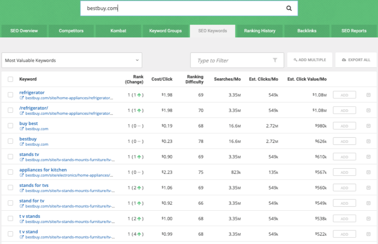Select the SEO Keywords tab
Viewport: 378px width, 244px height.
[x=213, y=31]
